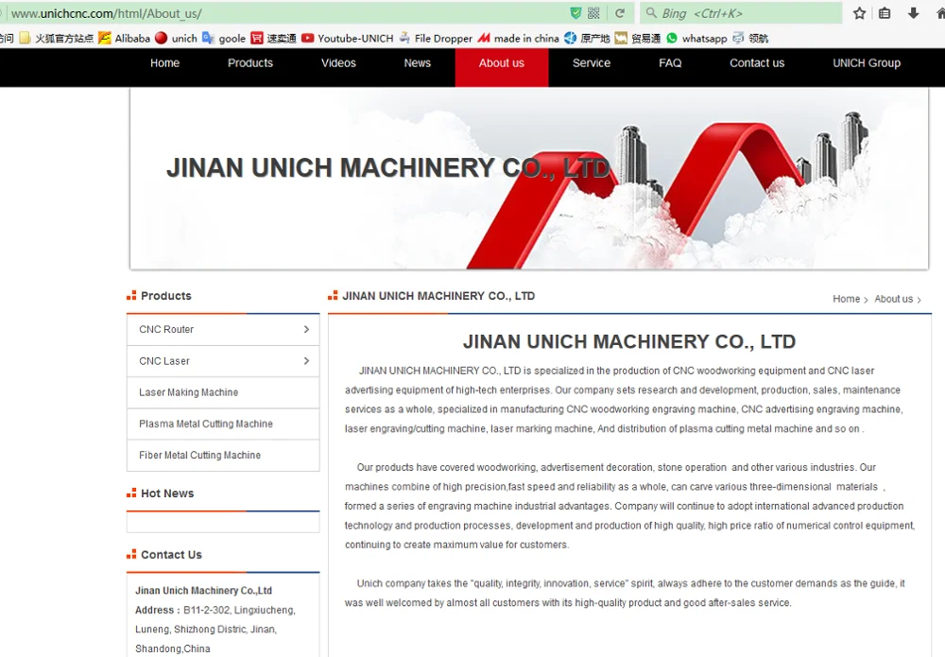Open the made in china bookmark
Screen dimensions: 945x657
pyautogui.click(x=518, y=39)
